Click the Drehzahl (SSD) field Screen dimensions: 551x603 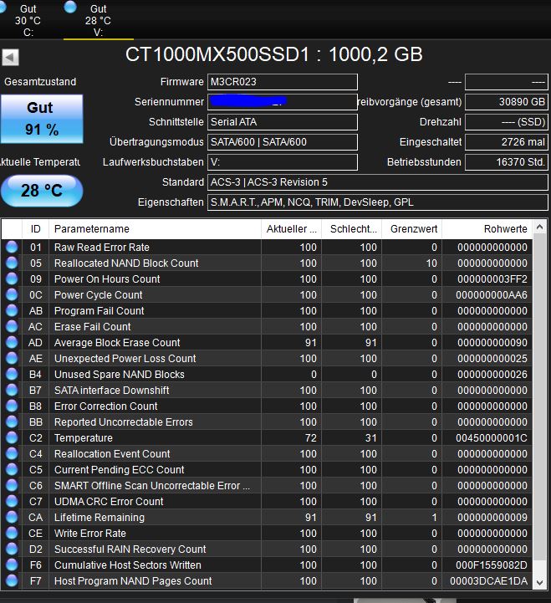click(x=507, y=122)
